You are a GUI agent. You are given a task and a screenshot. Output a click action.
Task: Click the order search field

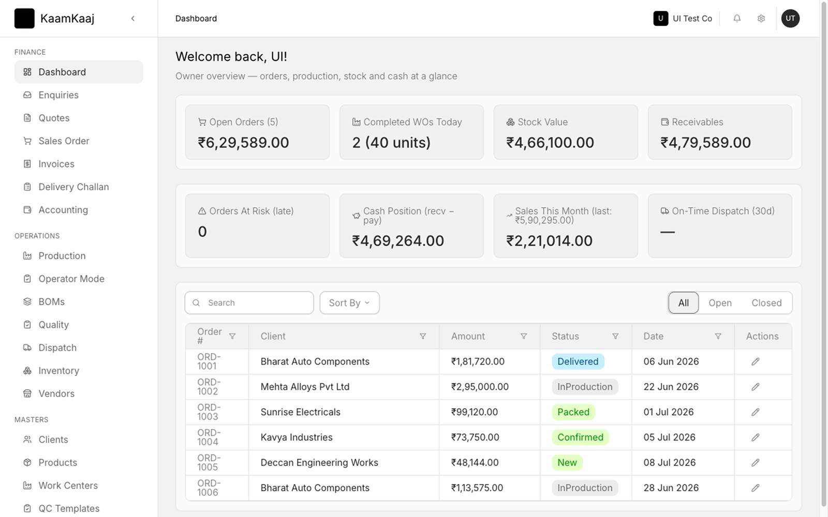[x=249, y=303]
